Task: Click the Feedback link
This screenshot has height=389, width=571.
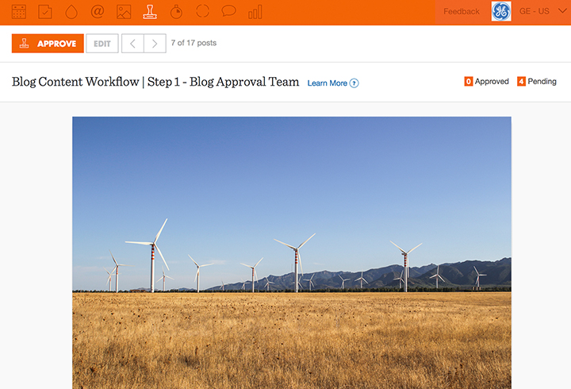Action: coord(462,12)
